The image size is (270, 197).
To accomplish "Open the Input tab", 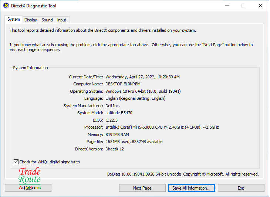I will click(x=62, y=20).
